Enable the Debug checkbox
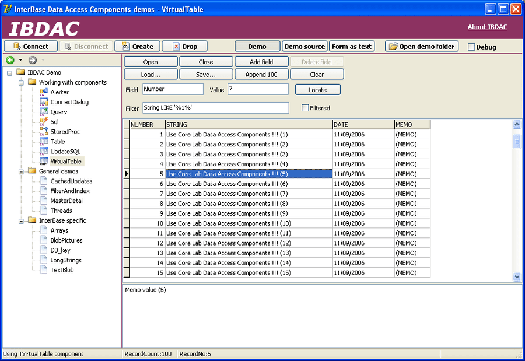The height and width of the screenshot is (361, 525). tap(471, 47)
